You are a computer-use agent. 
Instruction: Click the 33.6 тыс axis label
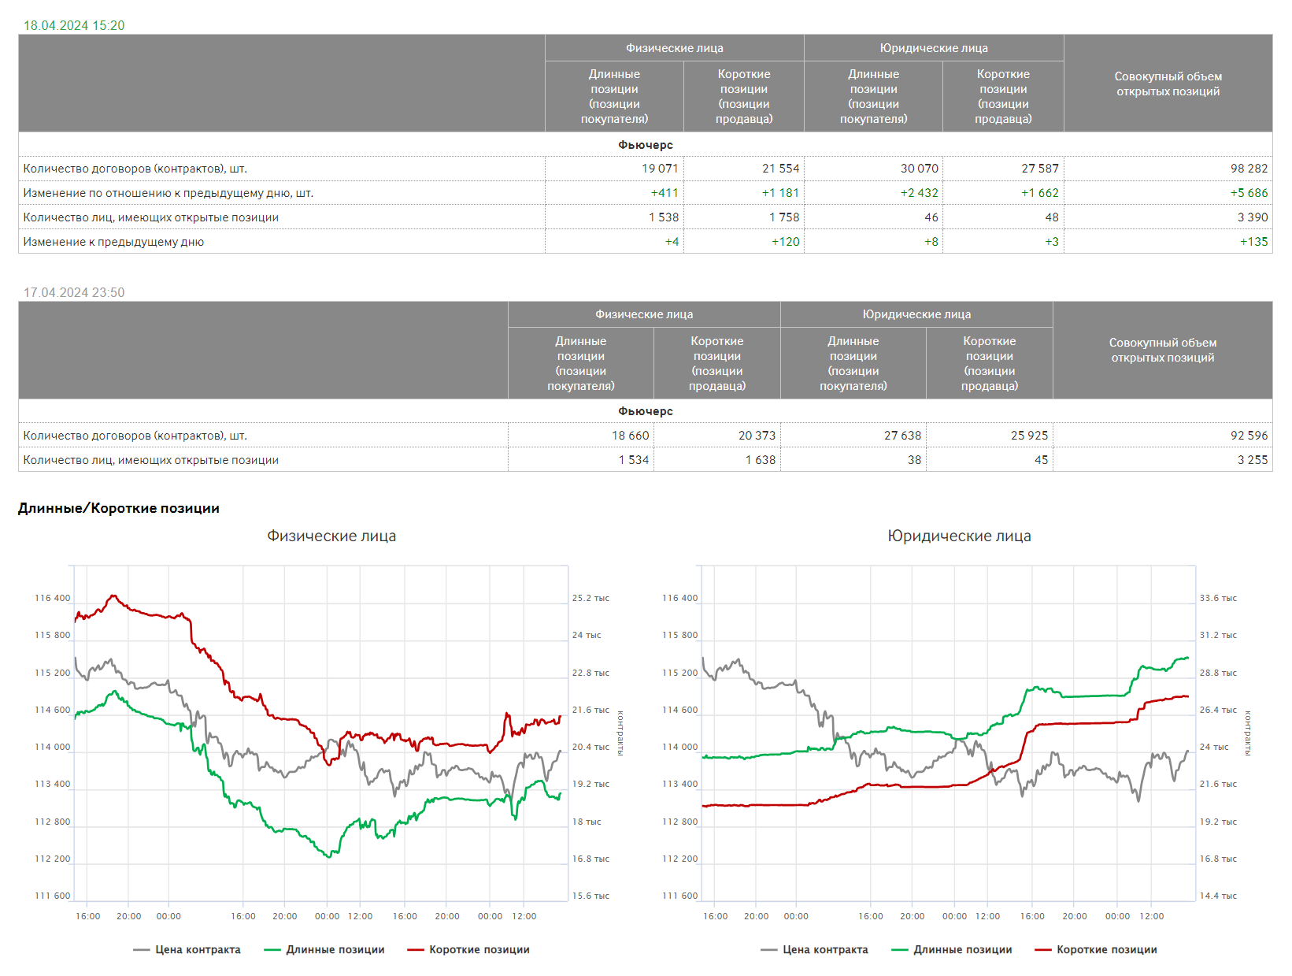pos(1218,598)
